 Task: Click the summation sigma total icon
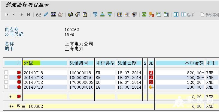pyautogui.click(x=144, y=14)
